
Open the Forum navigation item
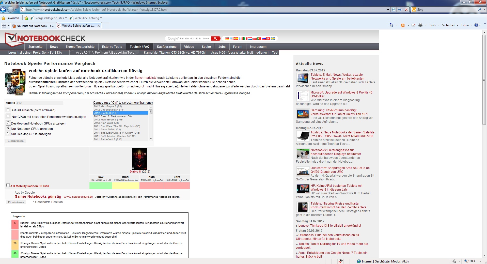238,47
